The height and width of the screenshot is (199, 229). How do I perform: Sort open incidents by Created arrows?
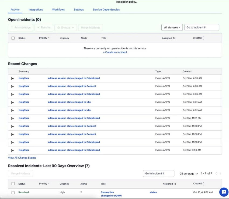tap(203, 38)
